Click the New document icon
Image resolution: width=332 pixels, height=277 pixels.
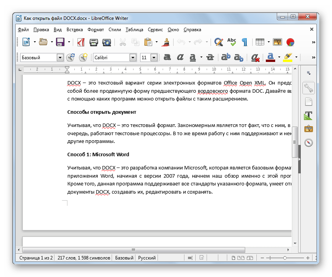coord(26,42)
